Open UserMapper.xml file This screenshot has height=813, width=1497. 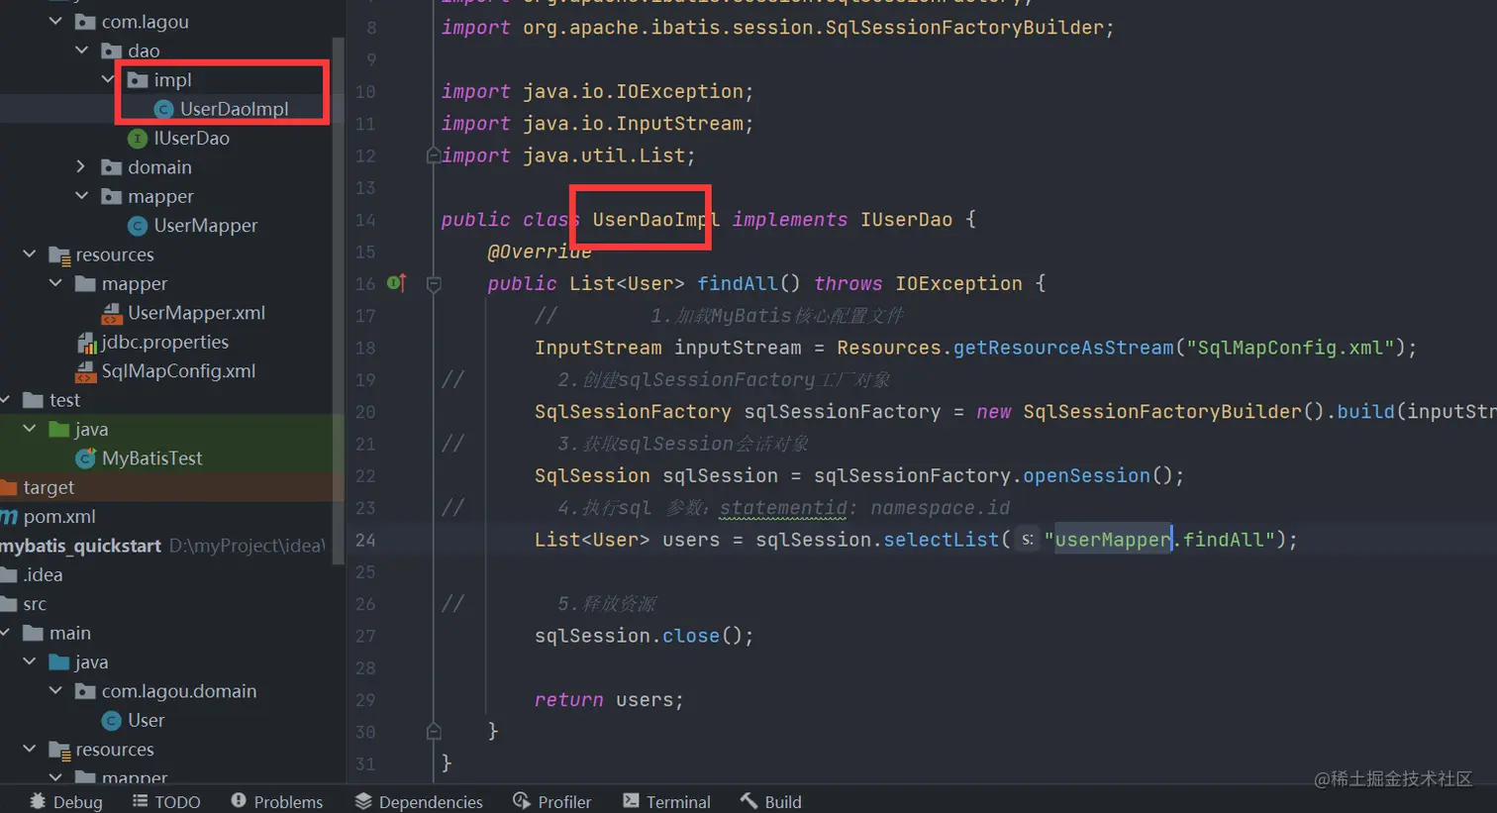click(x=196, y=313)
